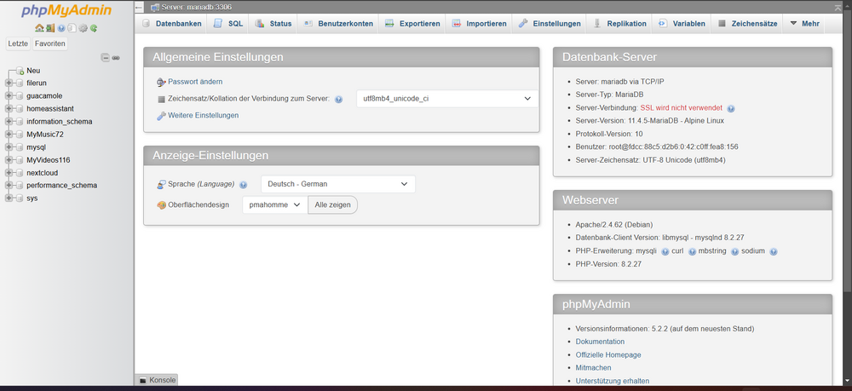The width and height of the screenshot is (852, 391).
Task: Open the Variablen tab
Action: click(x=682, y=23)
